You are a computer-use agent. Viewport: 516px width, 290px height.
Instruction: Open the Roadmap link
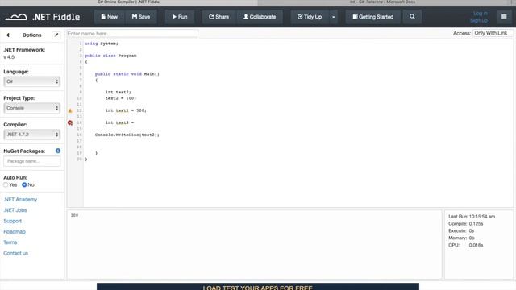(x=15, y=231)
